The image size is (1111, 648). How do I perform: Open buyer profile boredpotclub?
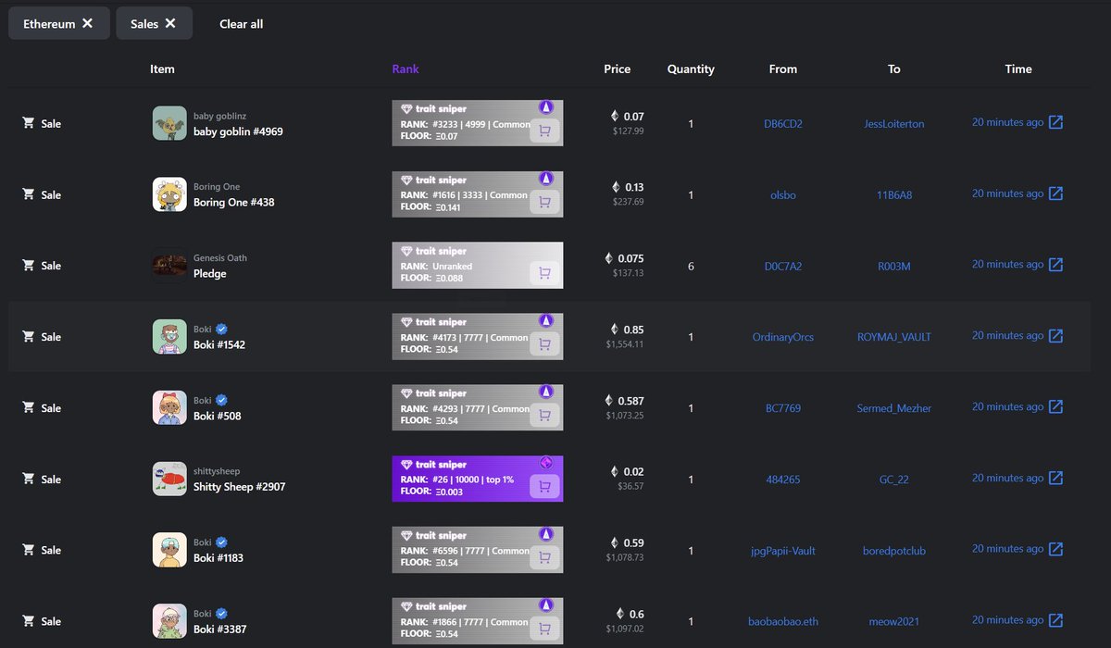pos(894,550)
